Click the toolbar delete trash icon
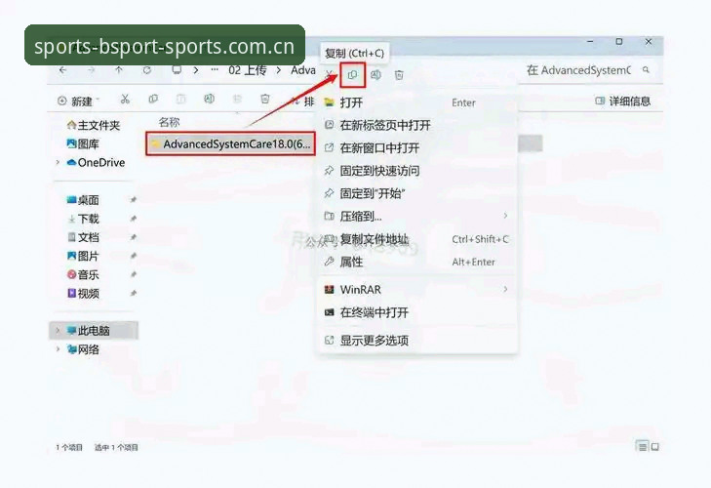Viewport: 711px width, 488px height. pyautogui.click(x=265, y=99)
